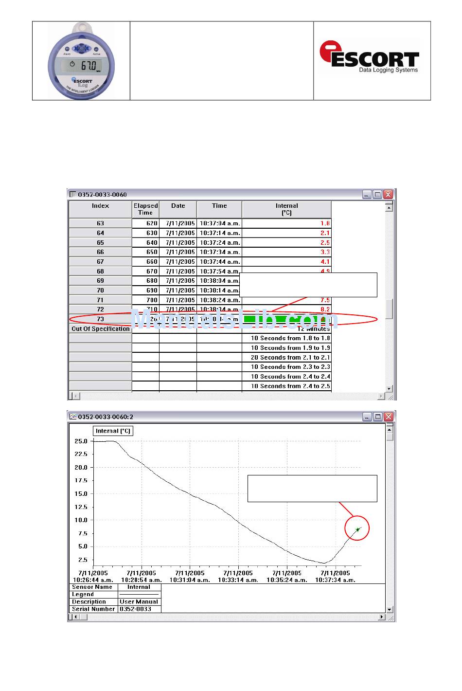This screenshot has width=462, height=691.
Task: Click elapsed time cell 650
Action: [x=145, y=252]
